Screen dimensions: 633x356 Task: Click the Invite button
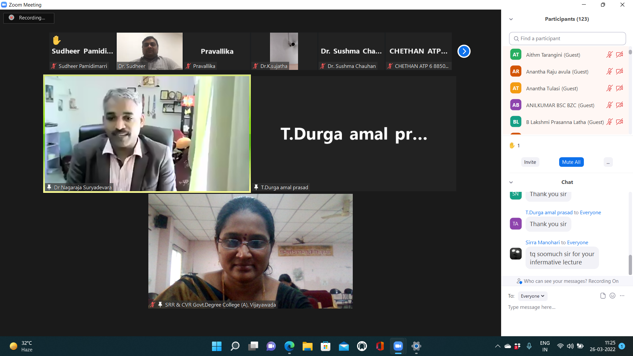pyautogui.click(x=530, y=162)
